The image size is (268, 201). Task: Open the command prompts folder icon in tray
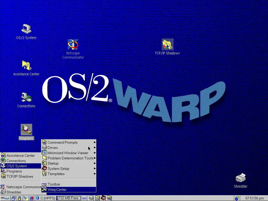109,198
